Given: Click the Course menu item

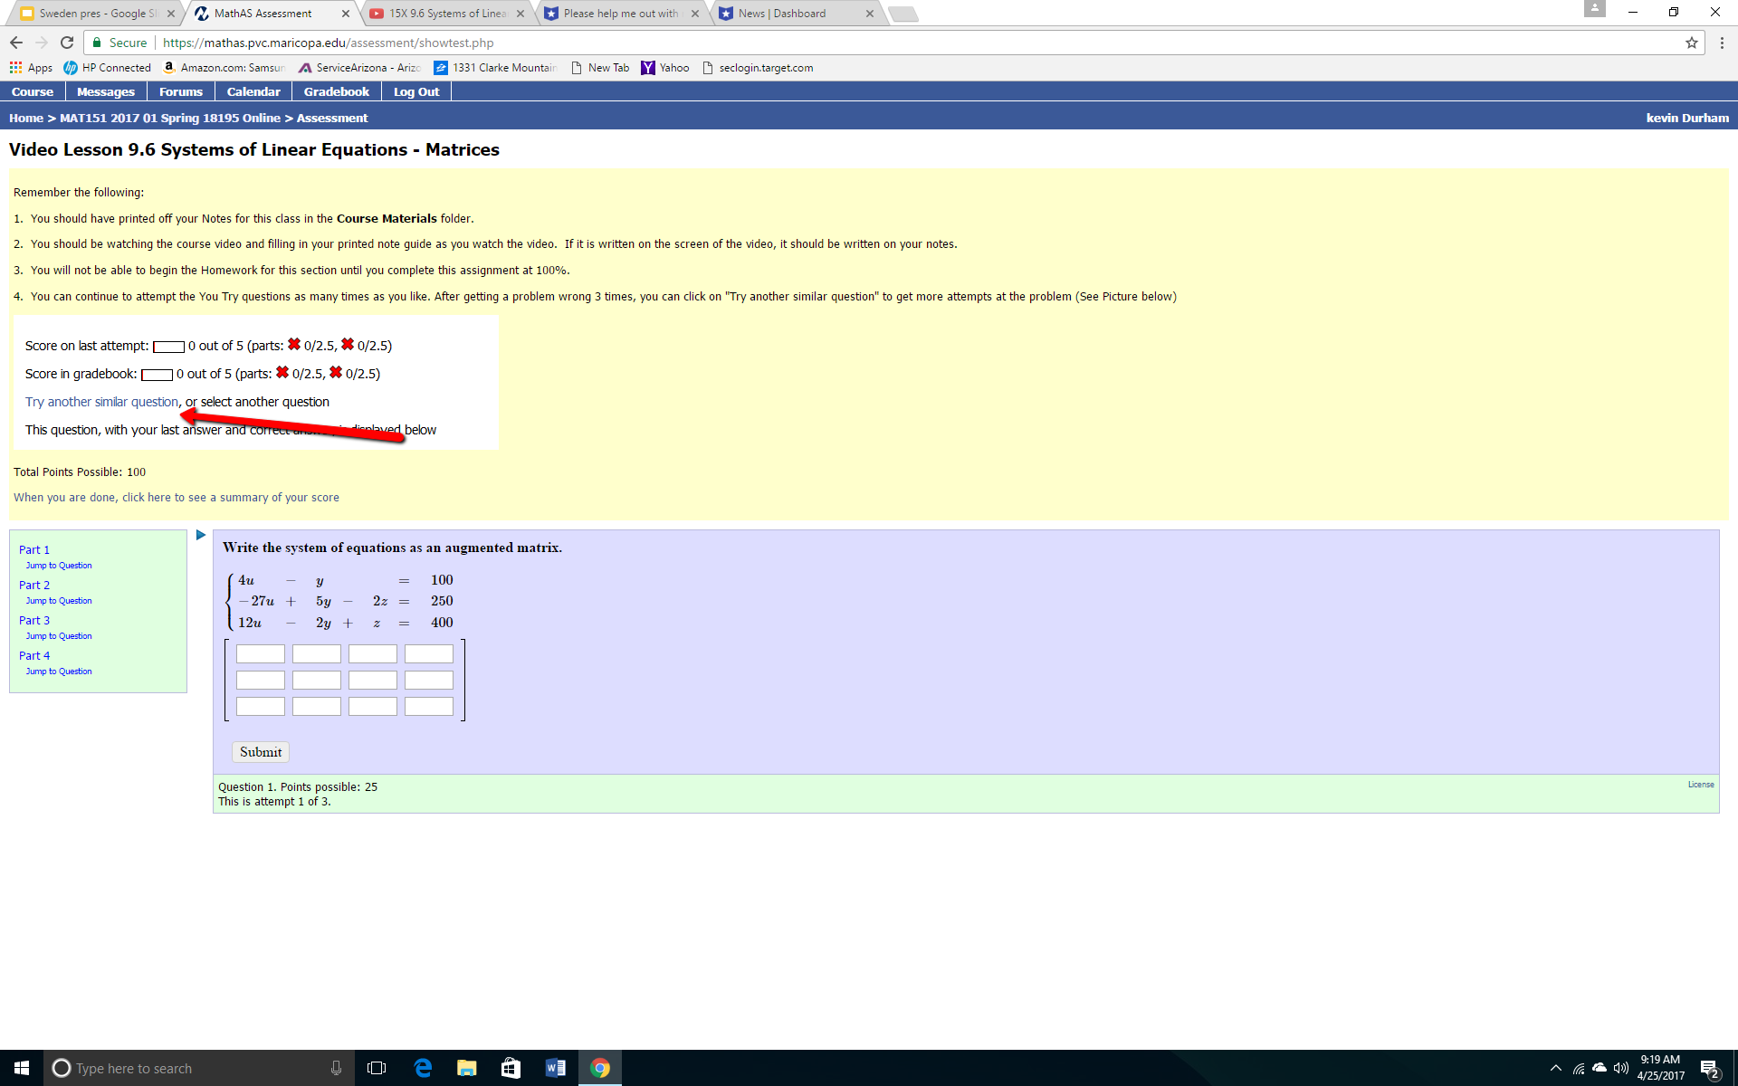Looking at the screenshot, I should point(33,91).
